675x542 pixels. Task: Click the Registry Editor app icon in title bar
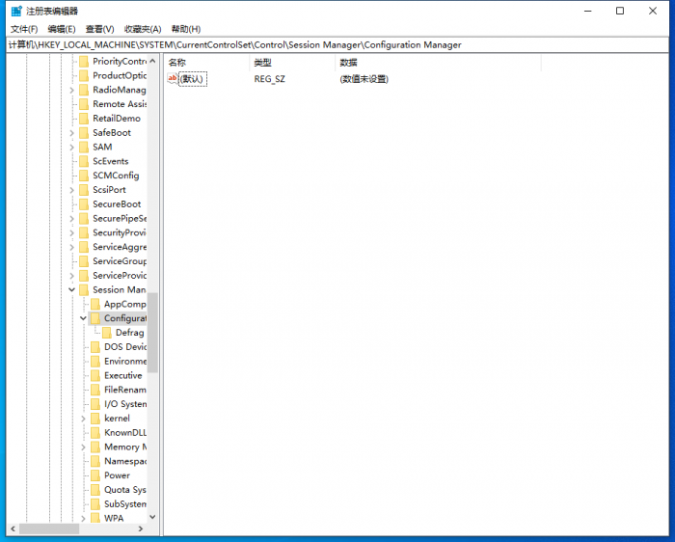coord(16,12)
